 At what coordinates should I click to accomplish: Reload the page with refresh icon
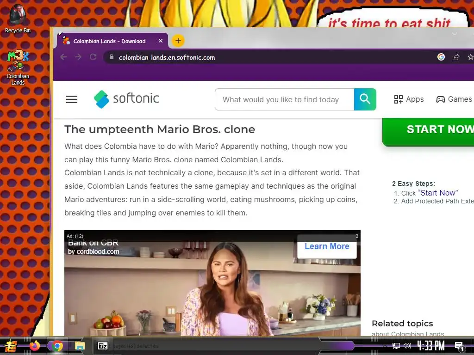click(93, 57)
